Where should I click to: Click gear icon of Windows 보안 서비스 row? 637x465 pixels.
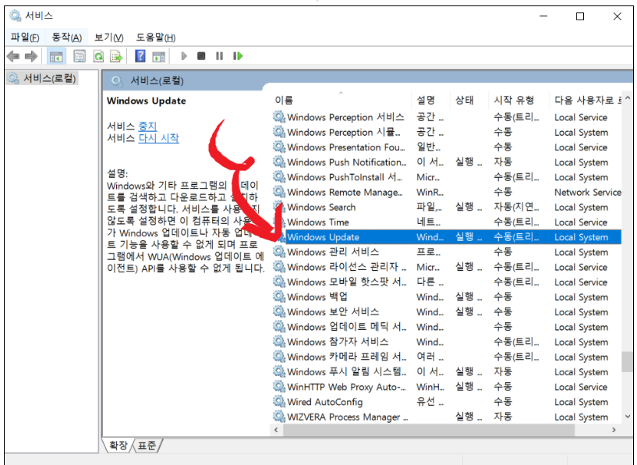278,312
